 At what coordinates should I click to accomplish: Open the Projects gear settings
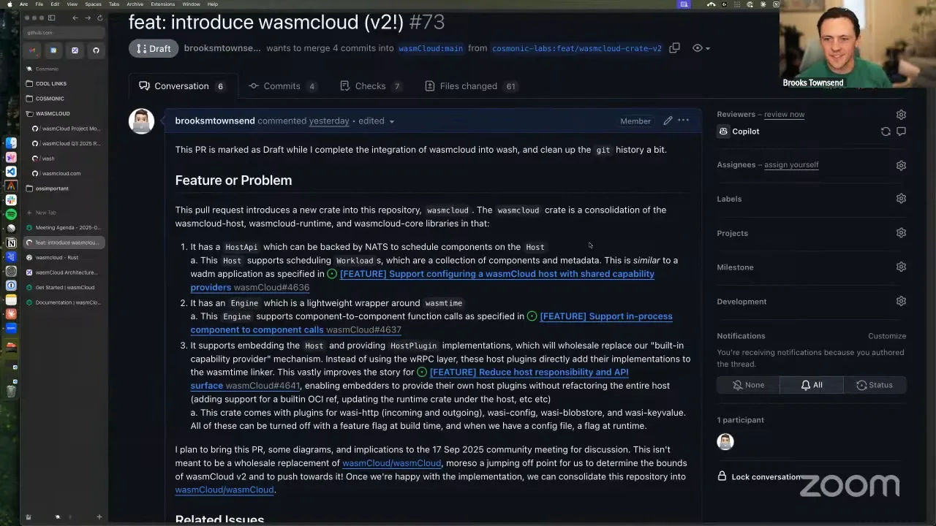[x=901, y=233]
